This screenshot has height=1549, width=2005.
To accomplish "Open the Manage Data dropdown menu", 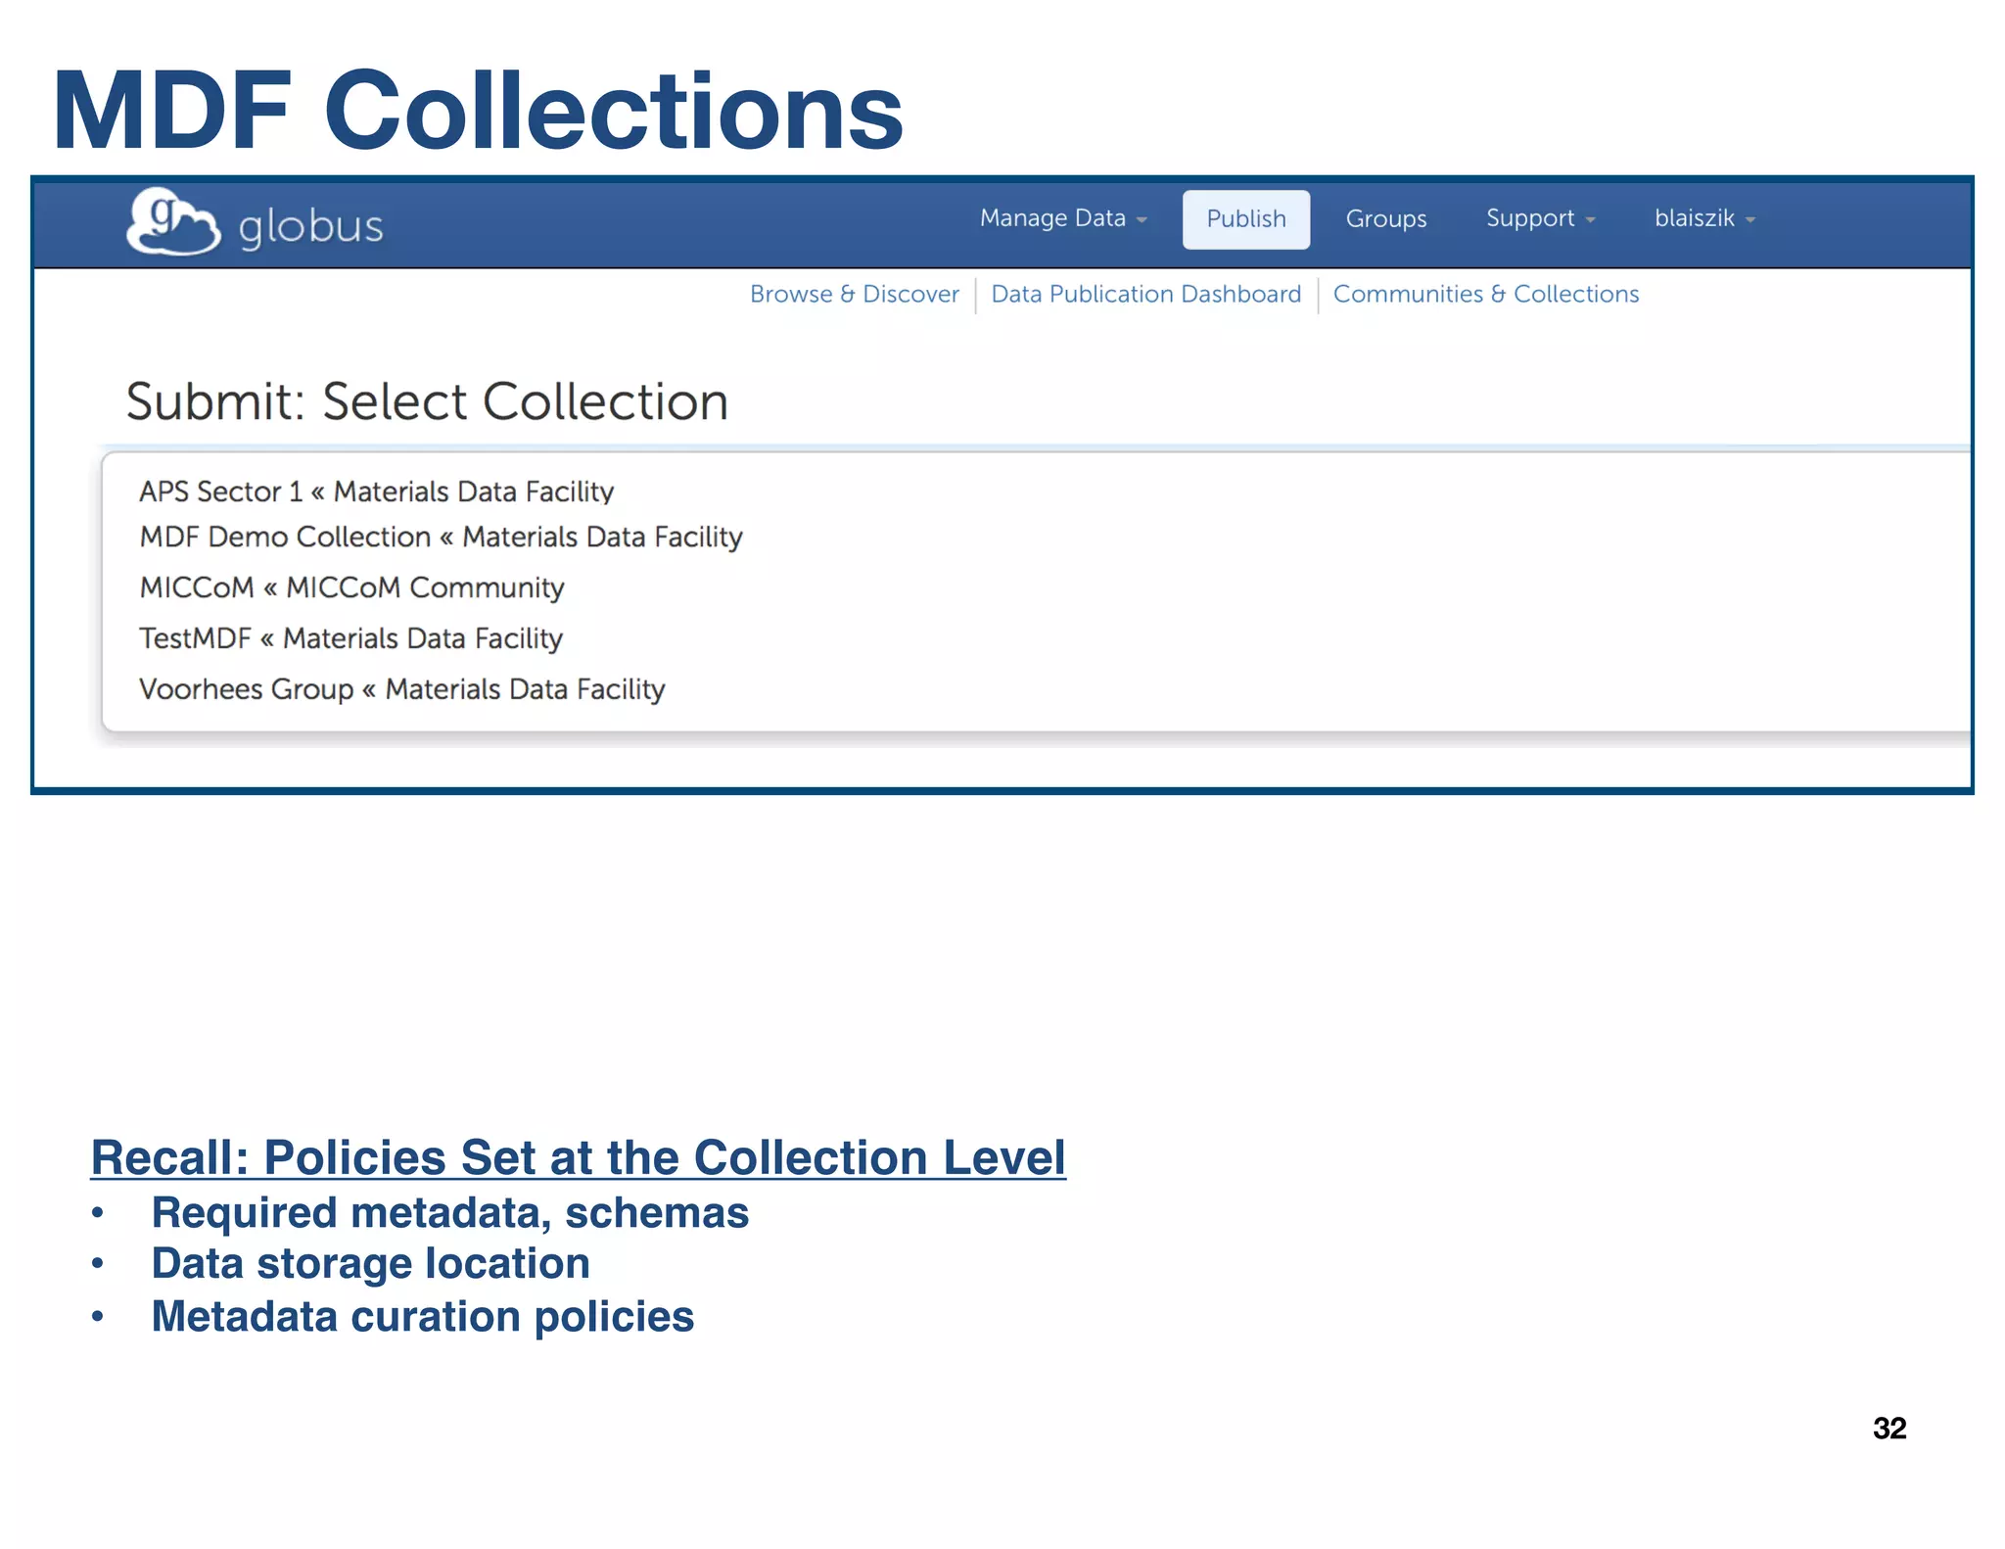I will pos(1063,218).
